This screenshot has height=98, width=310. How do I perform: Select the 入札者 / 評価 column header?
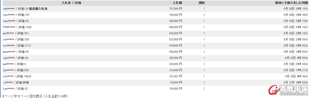tap(71, 3)
